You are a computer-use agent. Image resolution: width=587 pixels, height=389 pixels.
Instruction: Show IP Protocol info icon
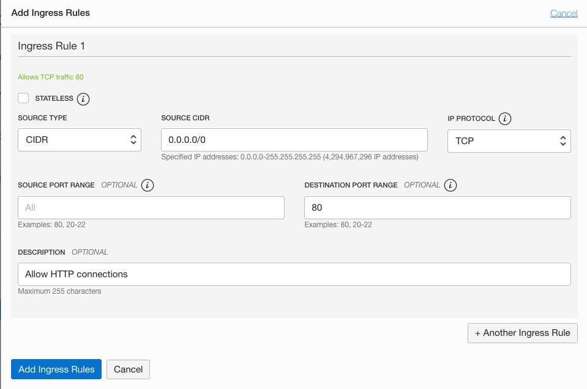(x=504, y=118)
